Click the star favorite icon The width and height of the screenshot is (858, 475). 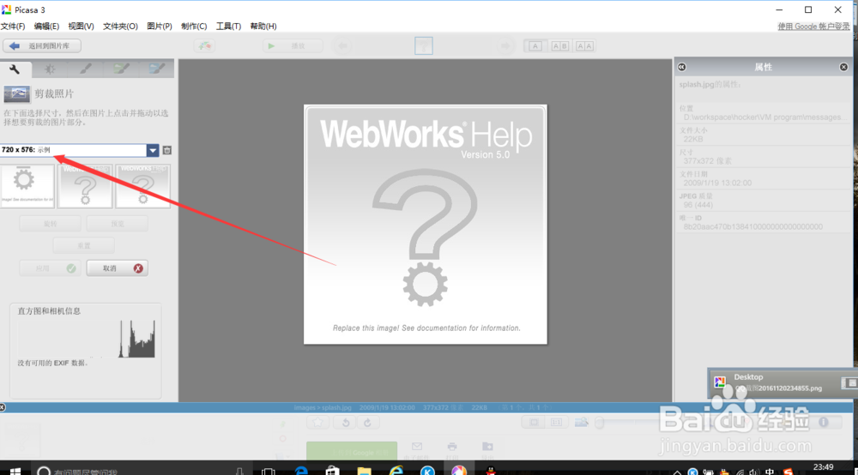pos(318,423)
